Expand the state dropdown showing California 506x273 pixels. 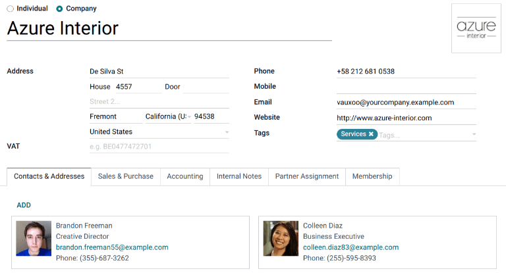[189, 117]
